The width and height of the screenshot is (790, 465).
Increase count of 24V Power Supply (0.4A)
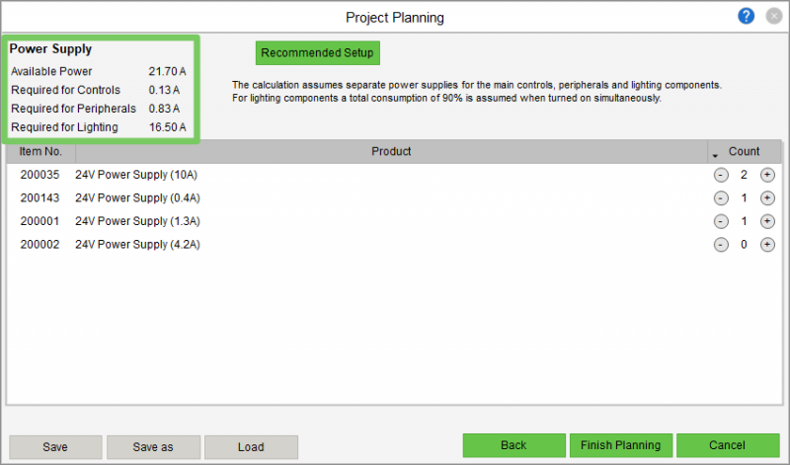(767, 198)
